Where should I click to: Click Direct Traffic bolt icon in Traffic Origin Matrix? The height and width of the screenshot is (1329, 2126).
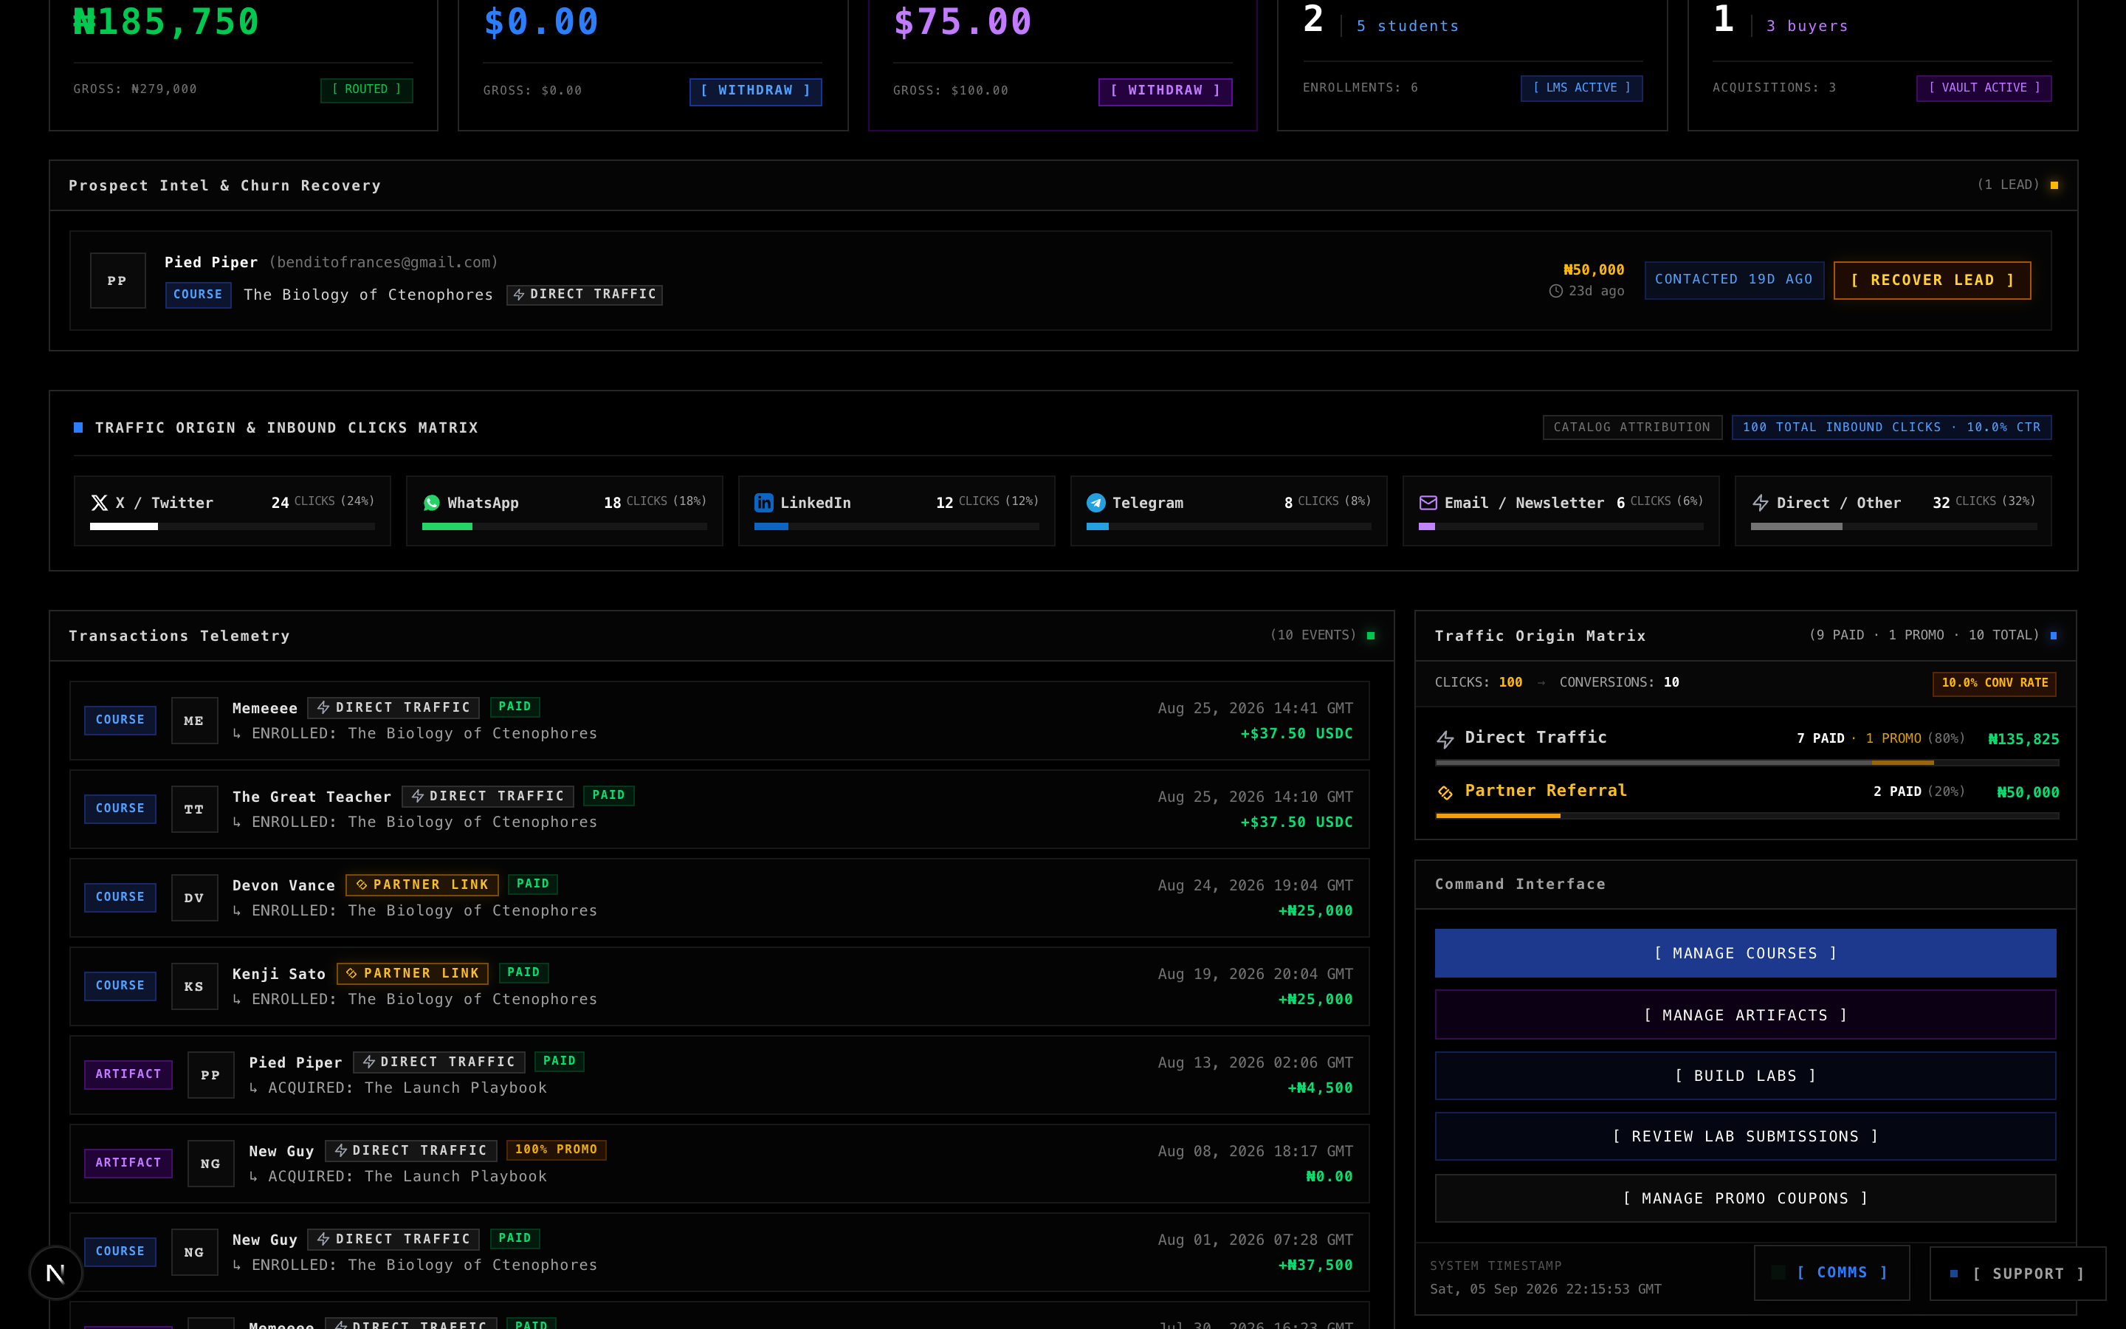[x=1444, y=739]
